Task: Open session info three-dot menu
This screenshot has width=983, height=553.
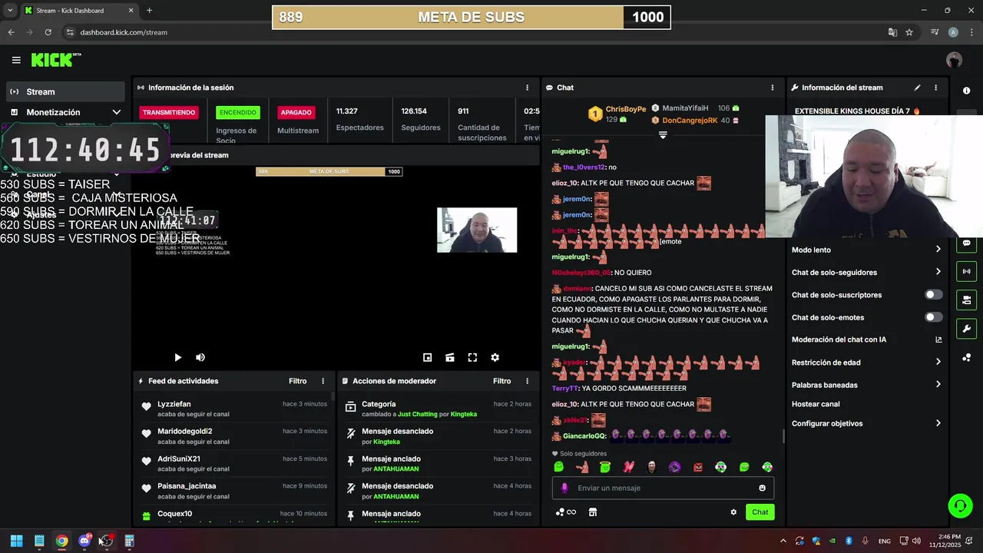Action: point(527,88)
